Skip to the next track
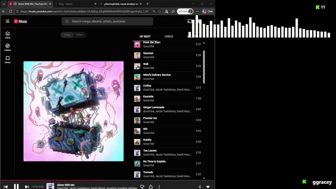The height and width of the screenshot is (189, 336). (x=27, y=187)
